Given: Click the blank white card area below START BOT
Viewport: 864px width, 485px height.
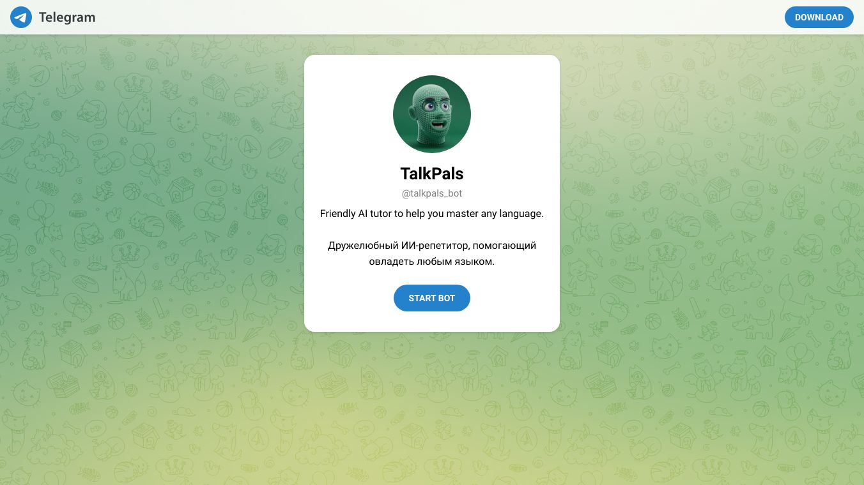Looking at the screenshot, I should point(432,322).
